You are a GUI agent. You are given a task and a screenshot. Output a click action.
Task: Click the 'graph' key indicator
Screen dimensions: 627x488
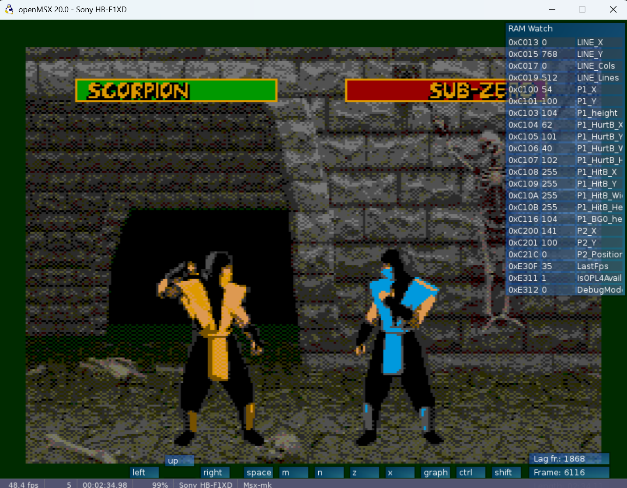(435, 472)
